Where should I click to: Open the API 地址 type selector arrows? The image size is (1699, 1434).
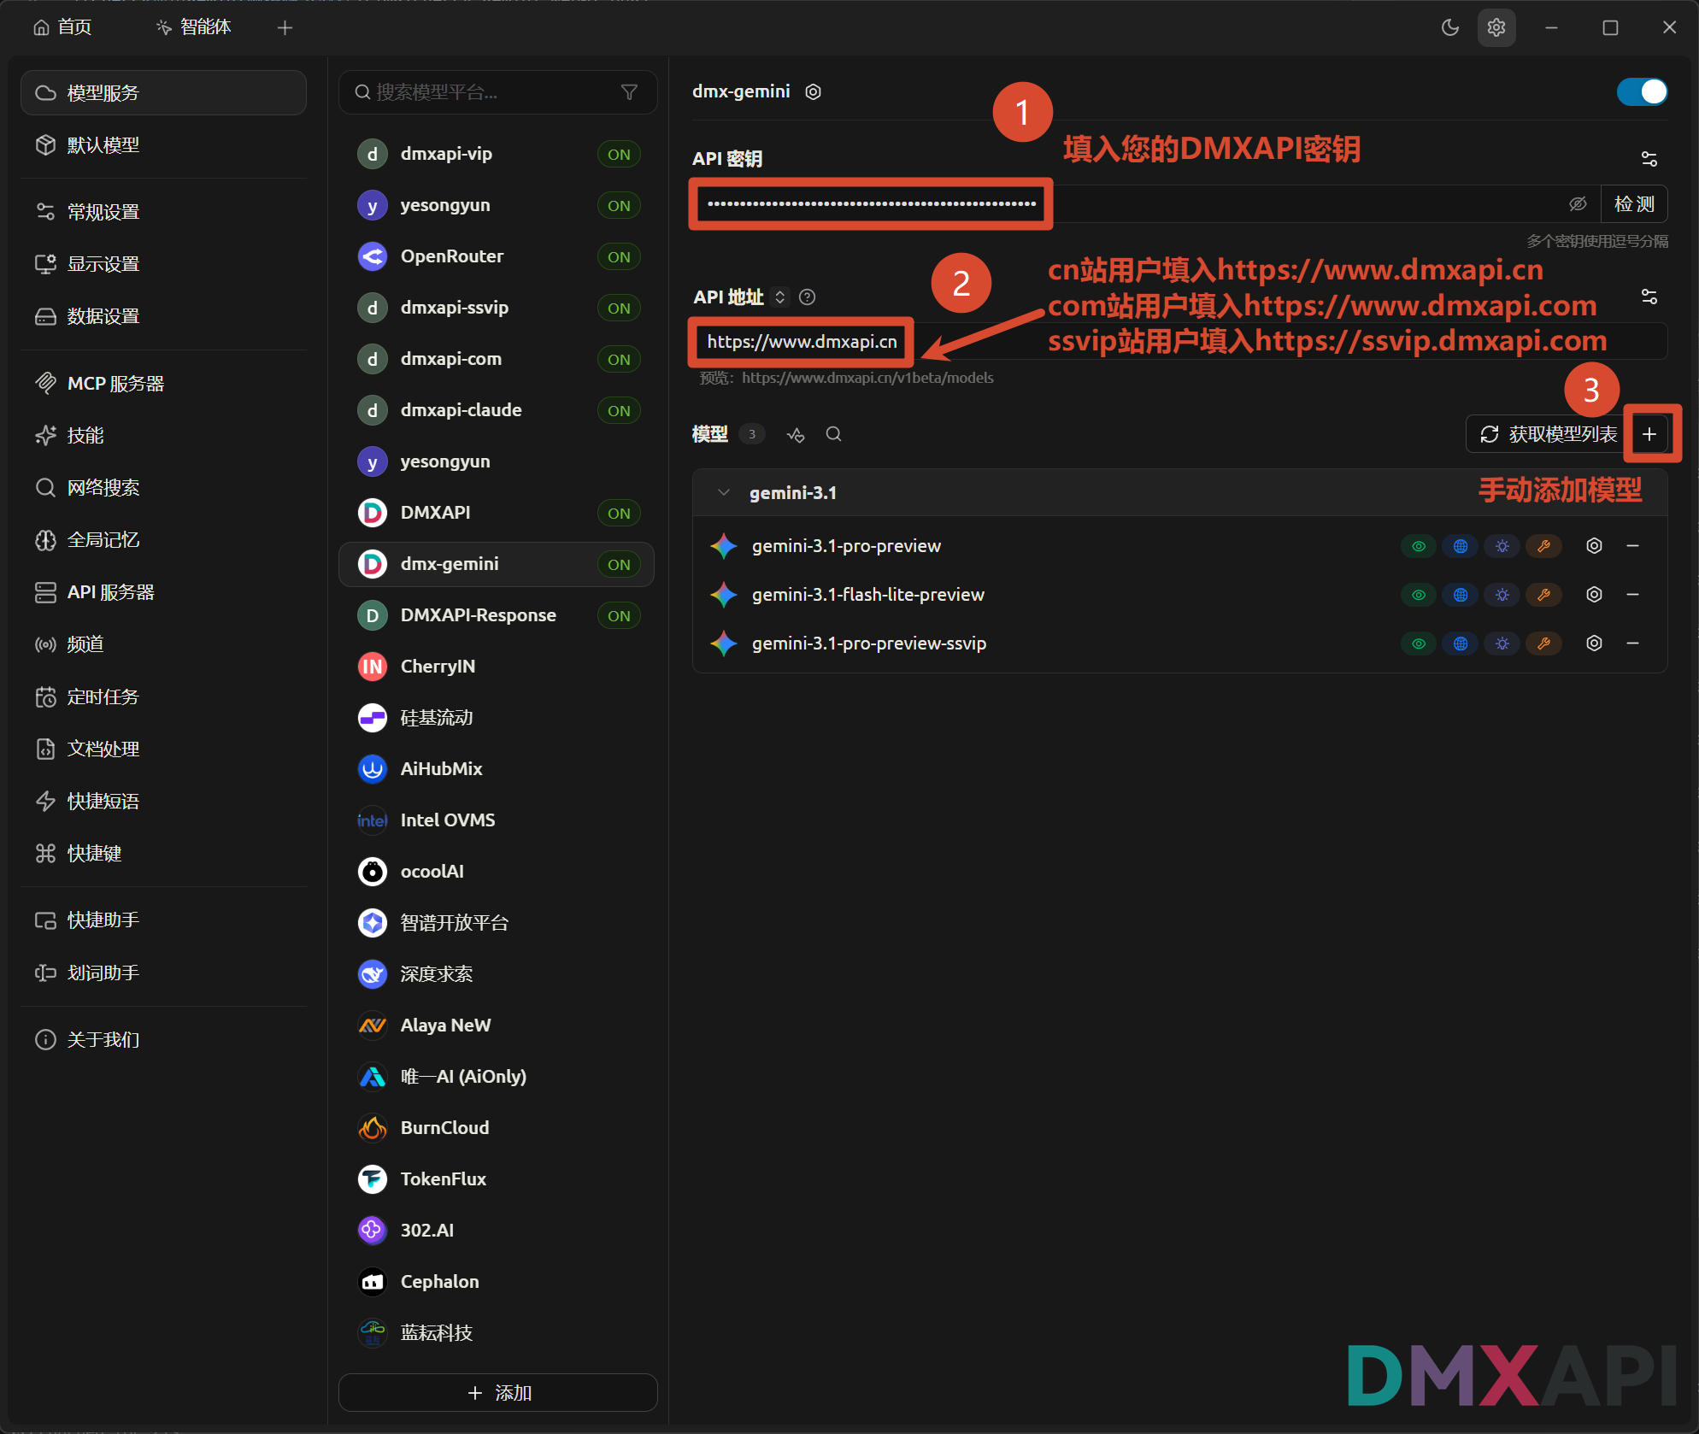(x=779, y=297)
